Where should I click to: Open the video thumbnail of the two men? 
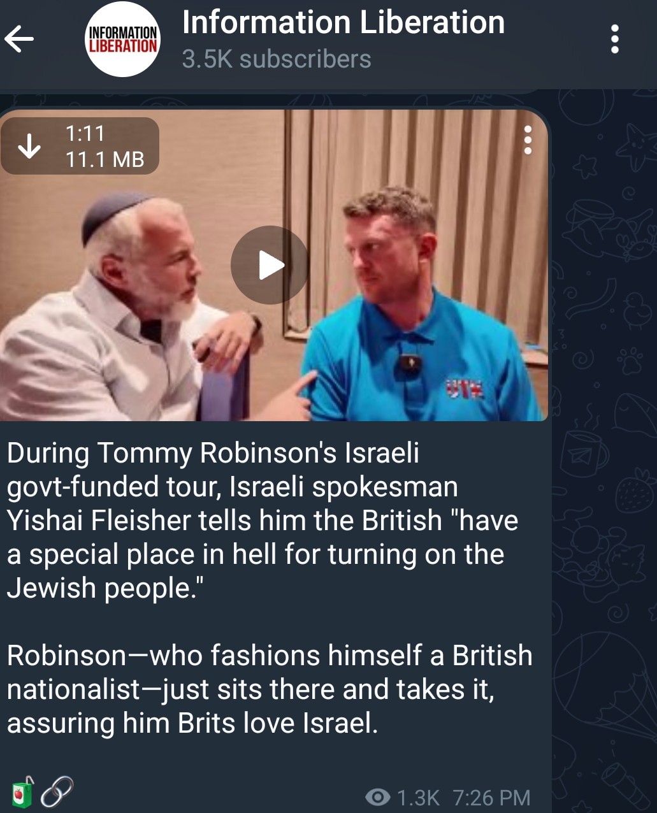273,265
